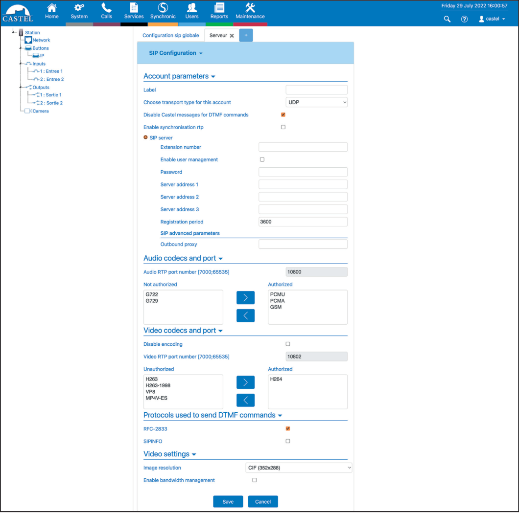Open the Services section
Image resolution: width=519 pixels, height=513 pixels.
(x=133, y=11)
